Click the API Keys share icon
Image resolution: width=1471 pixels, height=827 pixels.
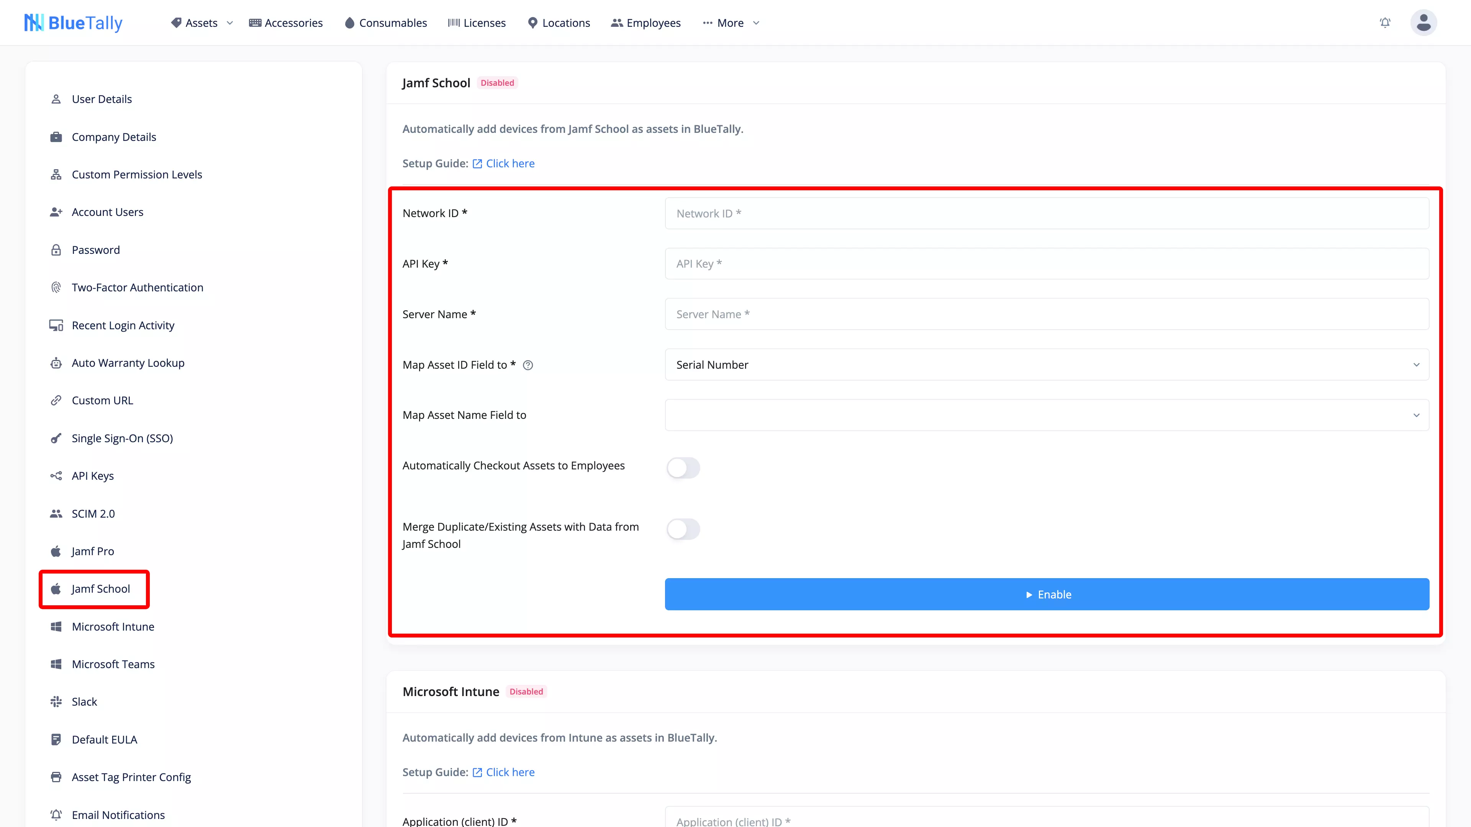click(x=56, y=476)
